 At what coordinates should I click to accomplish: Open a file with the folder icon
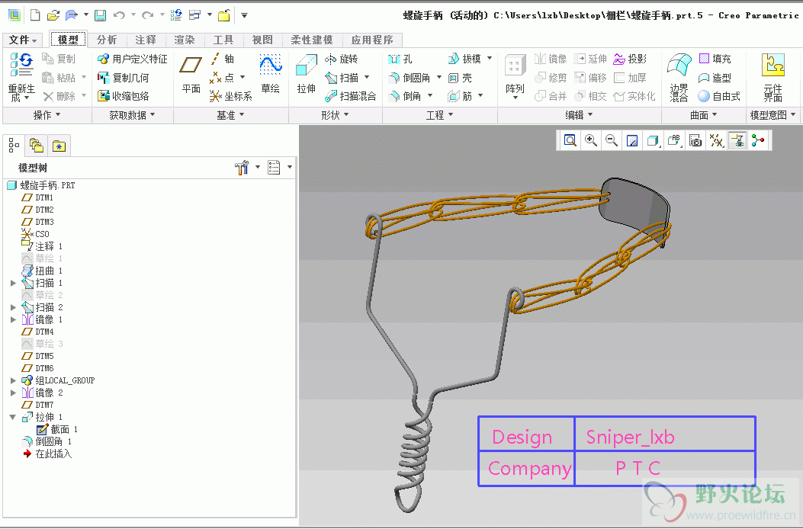coord(53,15)
